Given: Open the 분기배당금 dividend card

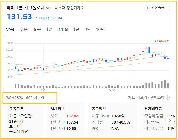Looking at the screenshot, I should [x=157, y=120].
